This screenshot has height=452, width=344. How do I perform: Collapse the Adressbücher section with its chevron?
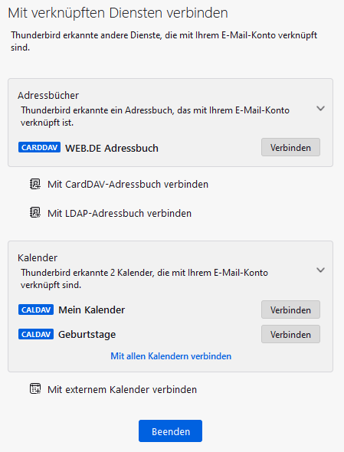tap(321, 109)
